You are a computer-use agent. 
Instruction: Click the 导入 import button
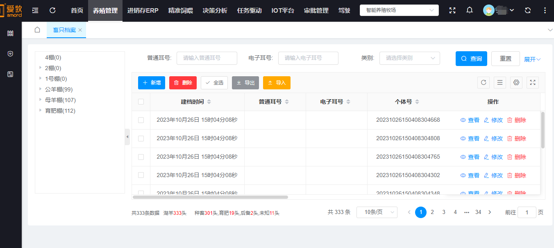click(277, 83)
